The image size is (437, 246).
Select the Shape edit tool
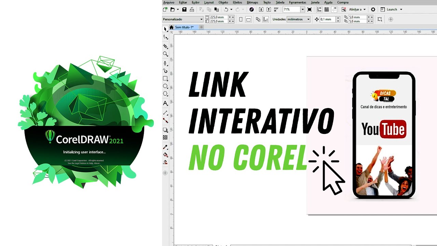coord(166,37)
